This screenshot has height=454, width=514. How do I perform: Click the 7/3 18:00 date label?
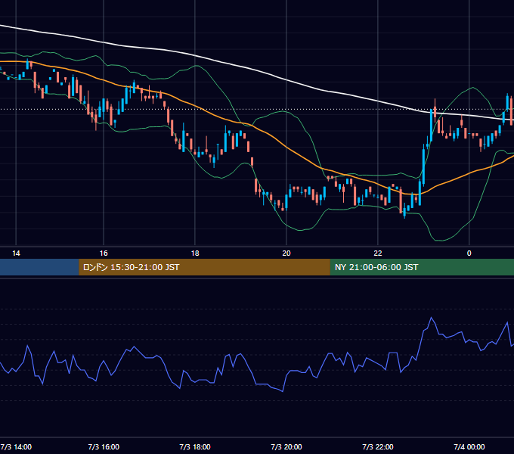click(x=195, y=446)
